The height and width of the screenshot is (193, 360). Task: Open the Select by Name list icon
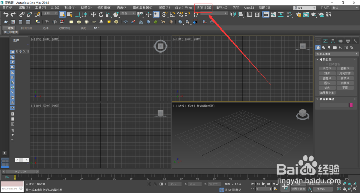(x=69, y=14)
